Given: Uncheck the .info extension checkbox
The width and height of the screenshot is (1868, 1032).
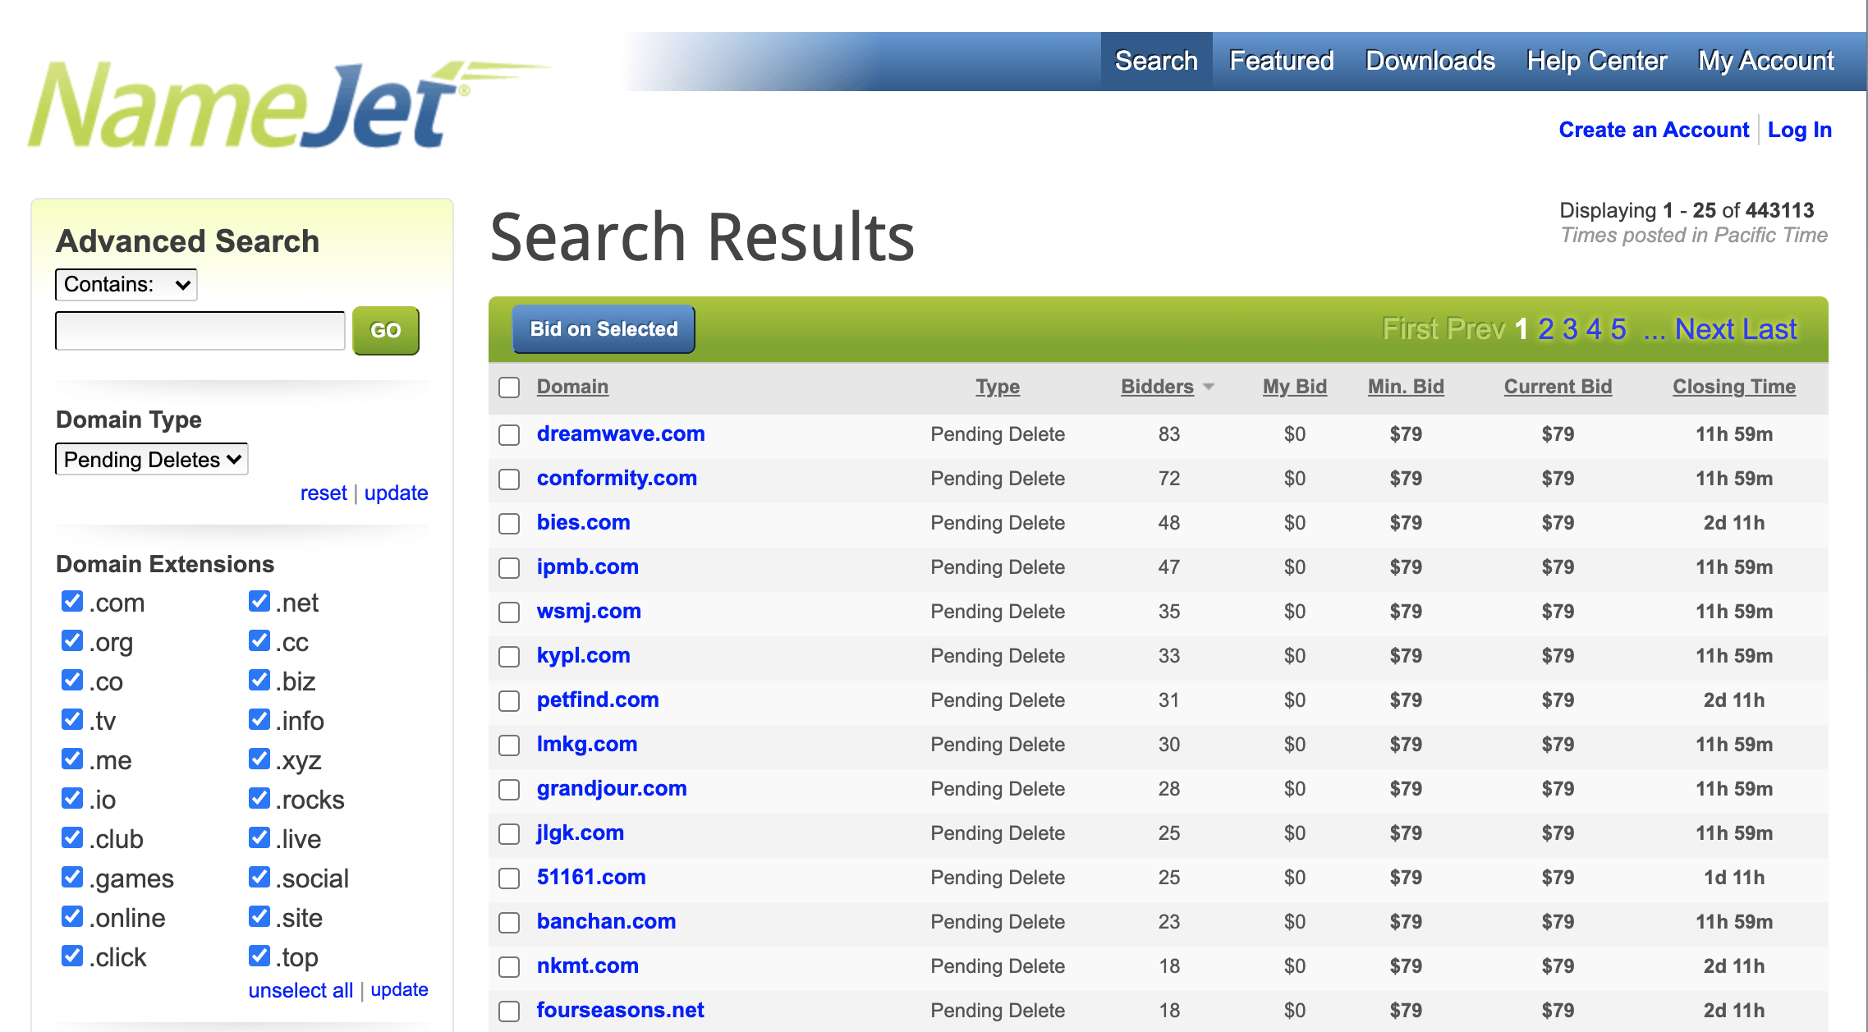Looking at the screenshot, I should [259, 719].
